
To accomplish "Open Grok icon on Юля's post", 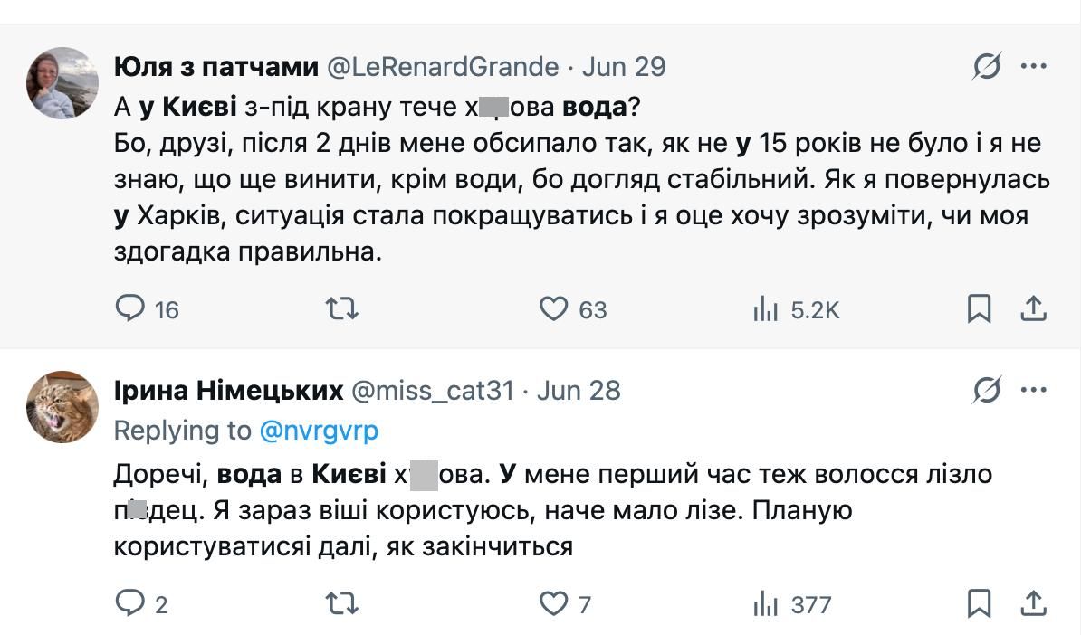I will (987, 66).
